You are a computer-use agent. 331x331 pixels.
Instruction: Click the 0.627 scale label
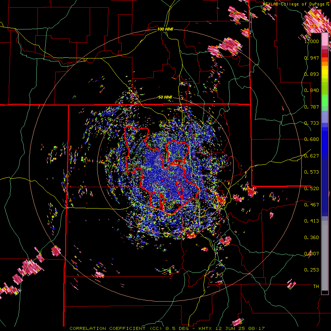tap(312, 156)
